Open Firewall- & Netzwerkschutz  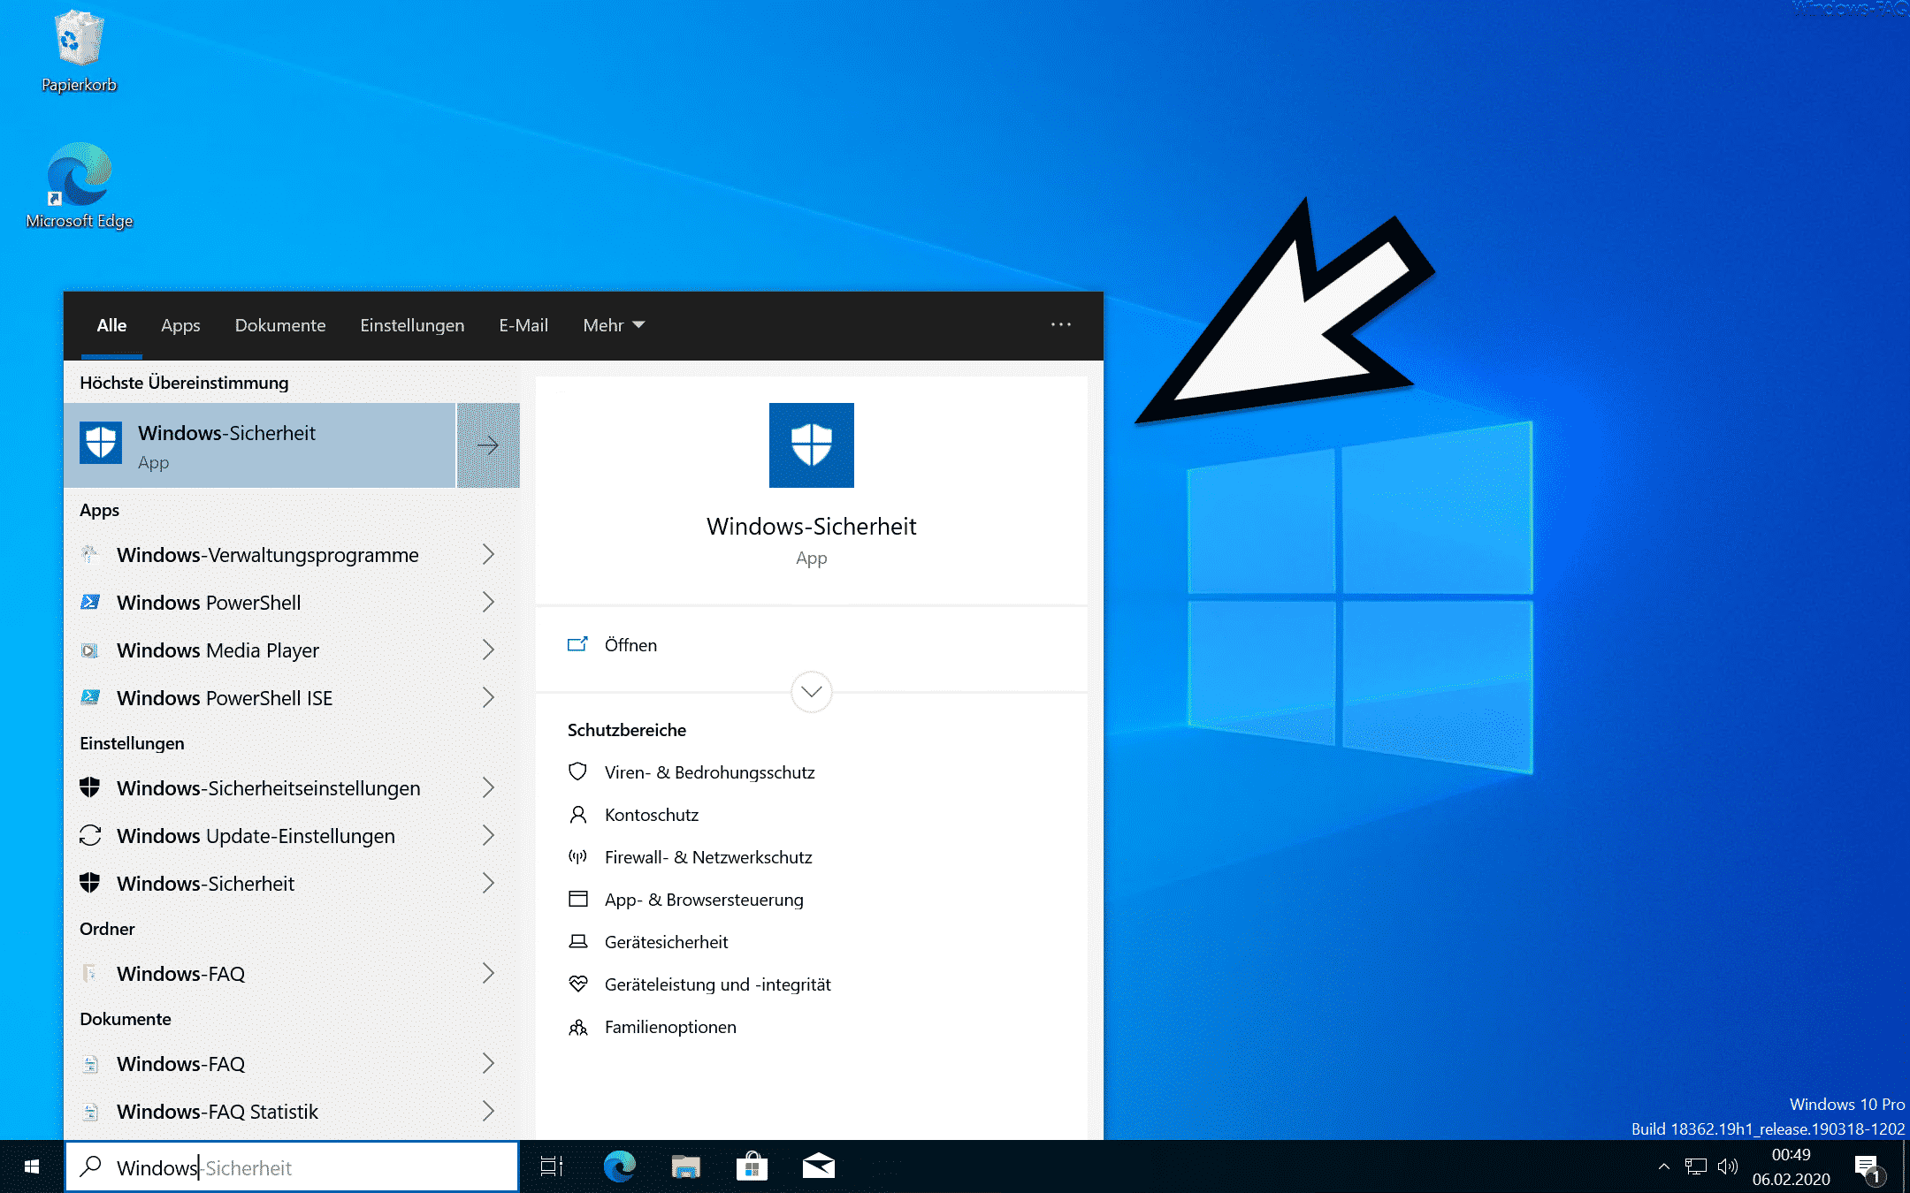708,857
